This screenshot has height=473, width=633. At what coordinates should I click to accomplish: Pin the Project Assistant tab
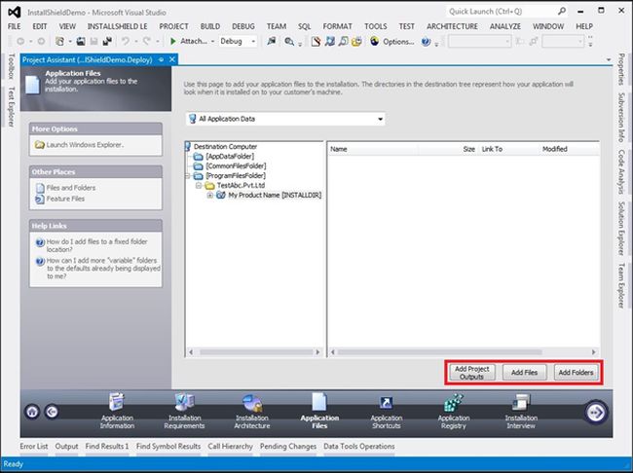click(161, 59)
